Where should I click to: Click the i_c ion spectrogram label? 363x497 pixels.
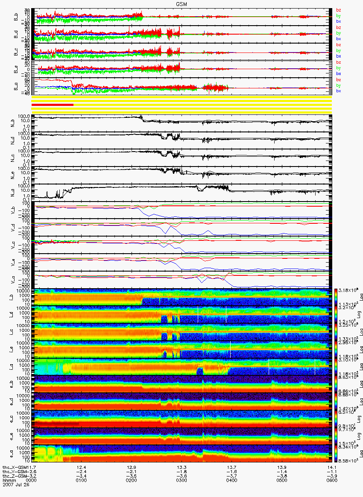click(11, 332)
